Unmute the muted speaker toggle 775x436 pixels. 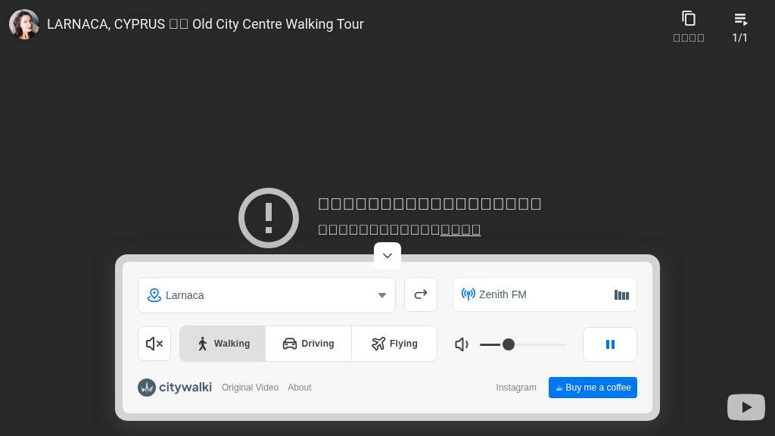(x=154, y=344)
